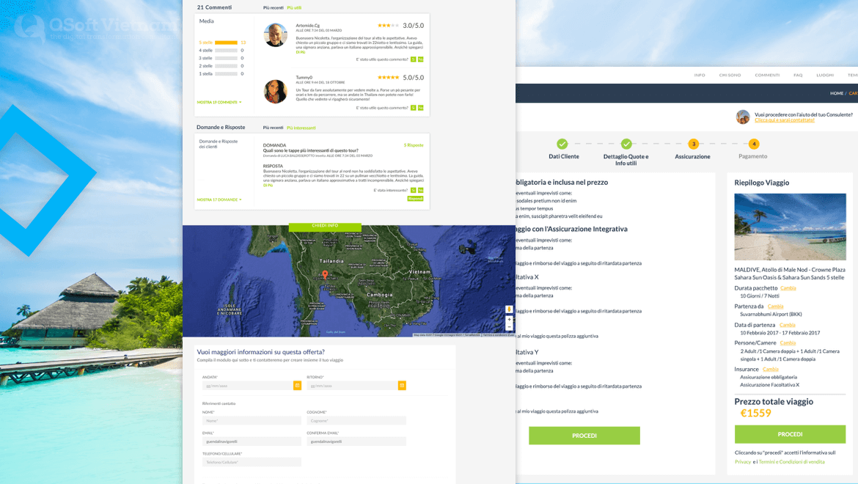Click Artemide.Cg reviewer avatar
858x484 pixels.
pyautogui.click(x=275, y=35)
